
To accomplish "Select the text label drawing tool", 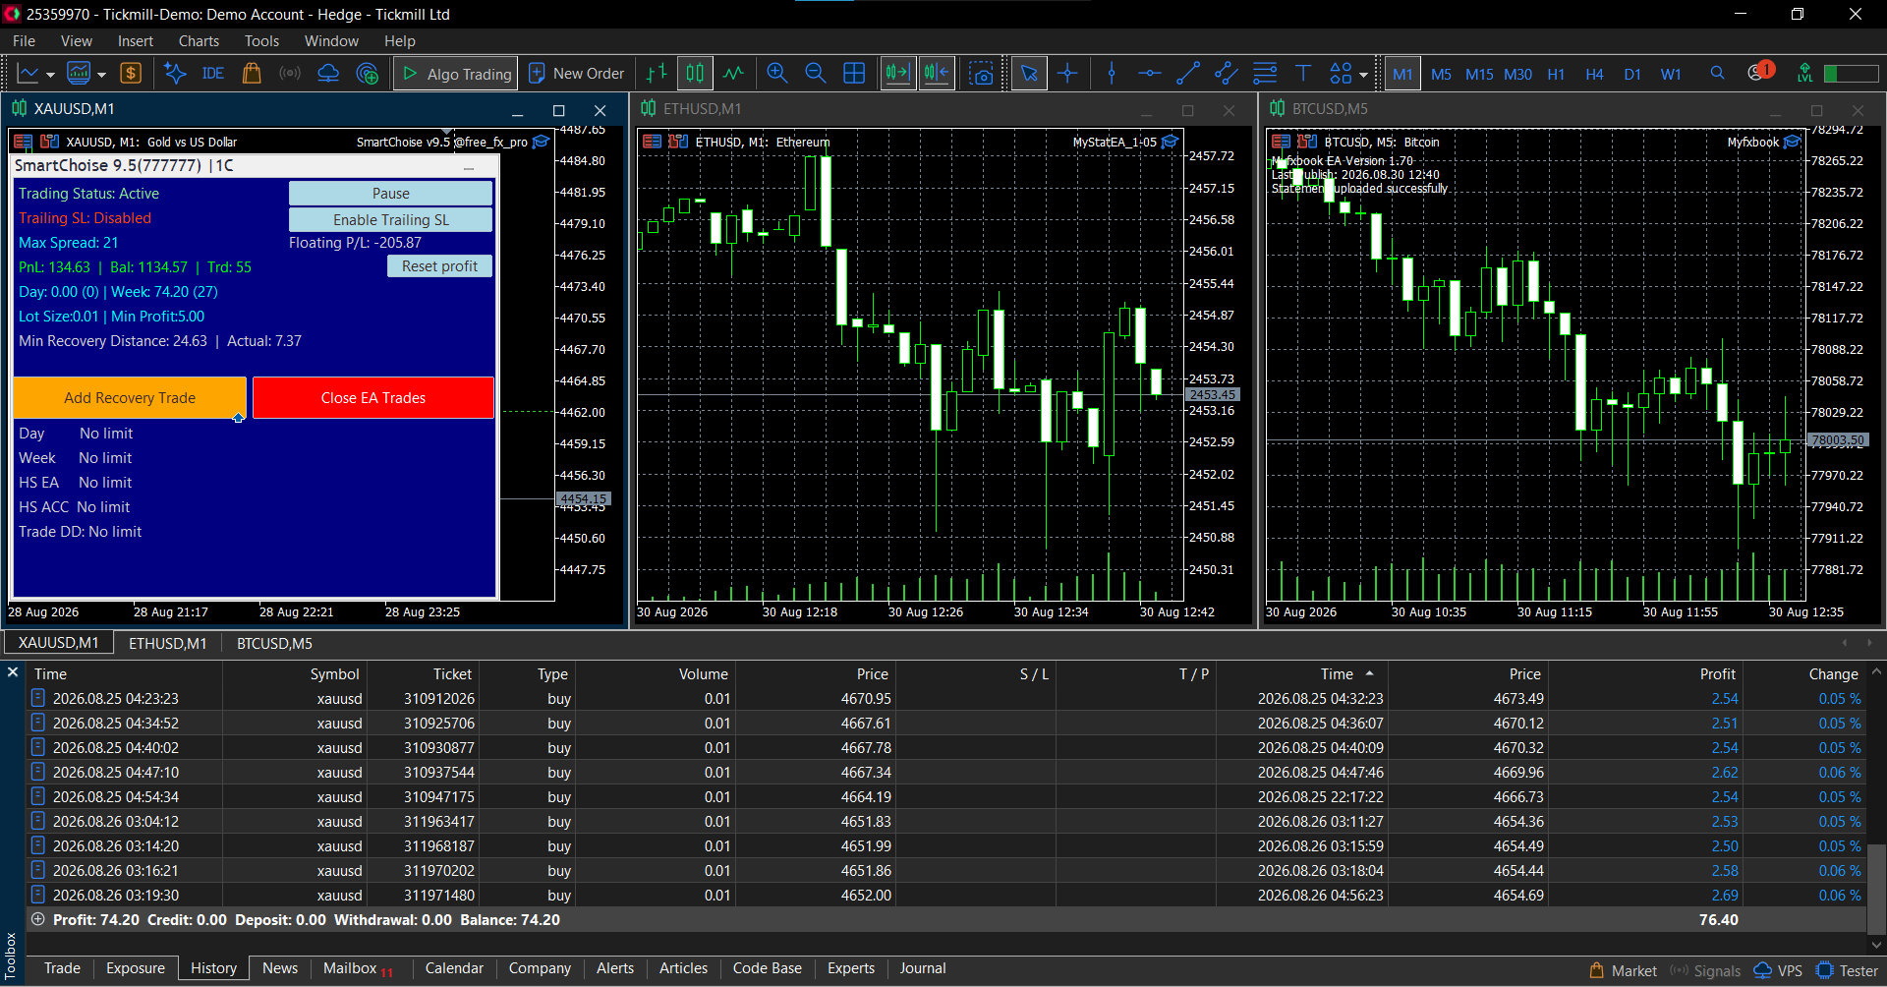I will tap(1303, 74).
